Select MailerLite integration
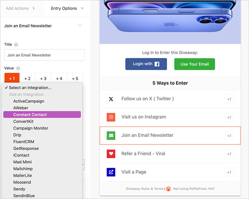This screenshot has width=249, height=199. click(42, 175)
